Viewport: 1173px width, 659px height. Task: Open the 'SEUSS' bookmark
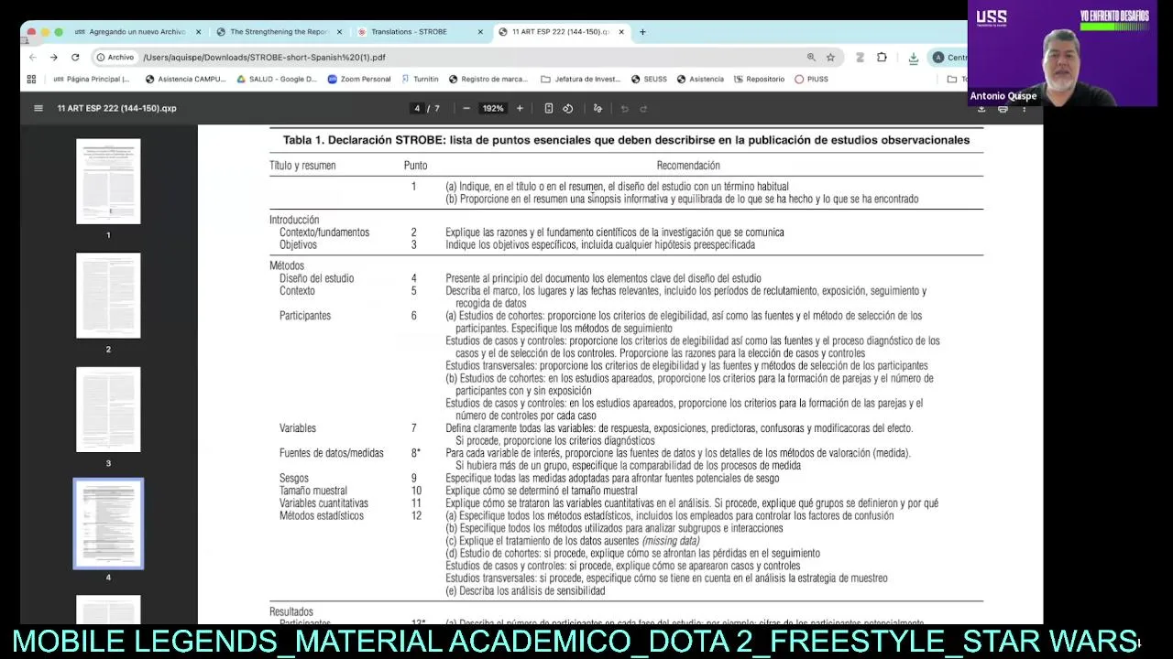pyautogui.click(x=649, y=80)
